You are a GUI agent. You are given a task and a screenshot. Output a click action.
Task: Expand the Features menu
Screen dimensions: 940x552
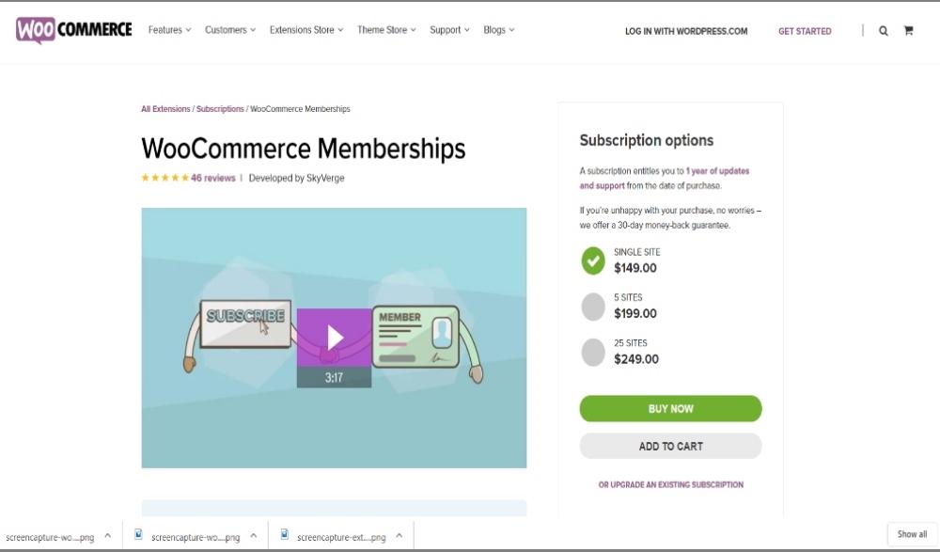[169, 30]
